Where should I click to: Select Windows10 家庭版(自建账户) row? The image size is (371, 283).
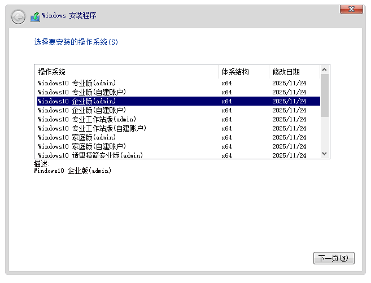pyautogui.click(x=178, y=146)
